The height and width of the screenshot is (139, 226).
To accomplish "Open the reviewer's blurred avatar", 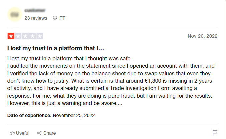I will 15,14.
